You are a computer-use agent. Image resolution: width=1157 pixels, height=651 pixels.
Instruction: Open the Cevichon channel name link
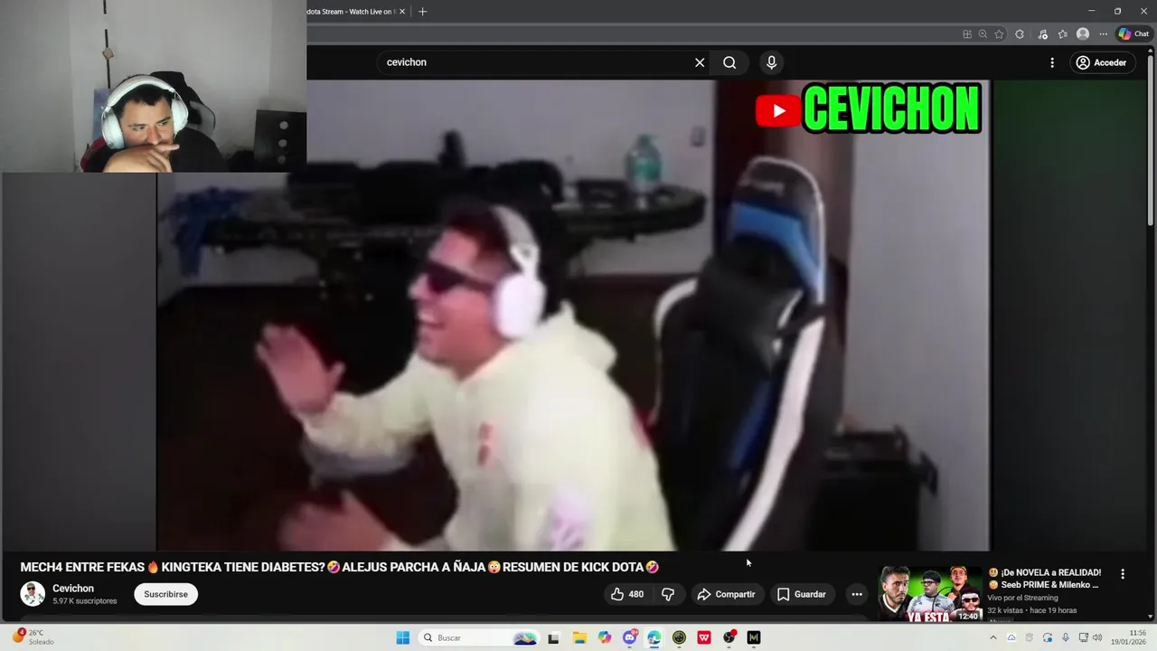73,589
